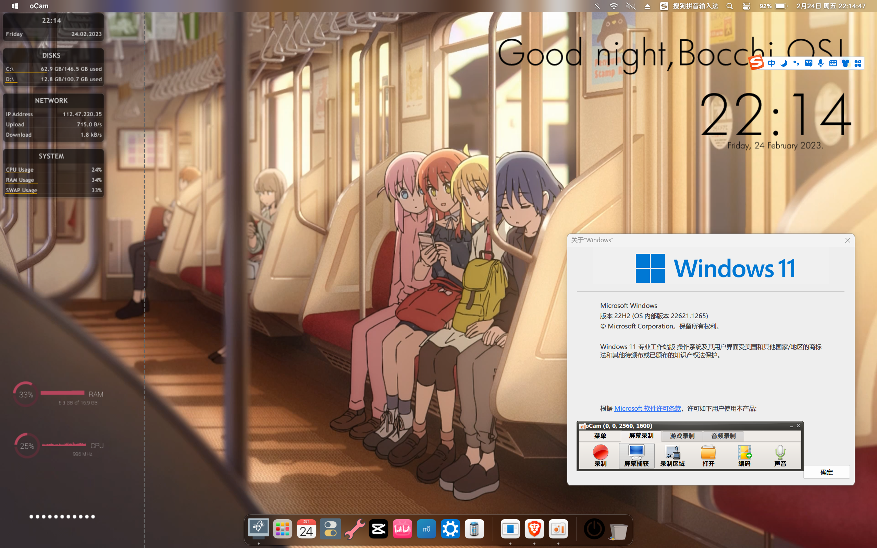Screen dimensions: 877x548
Task: Click the 92% battery indicator
Action: click(773, 6)
